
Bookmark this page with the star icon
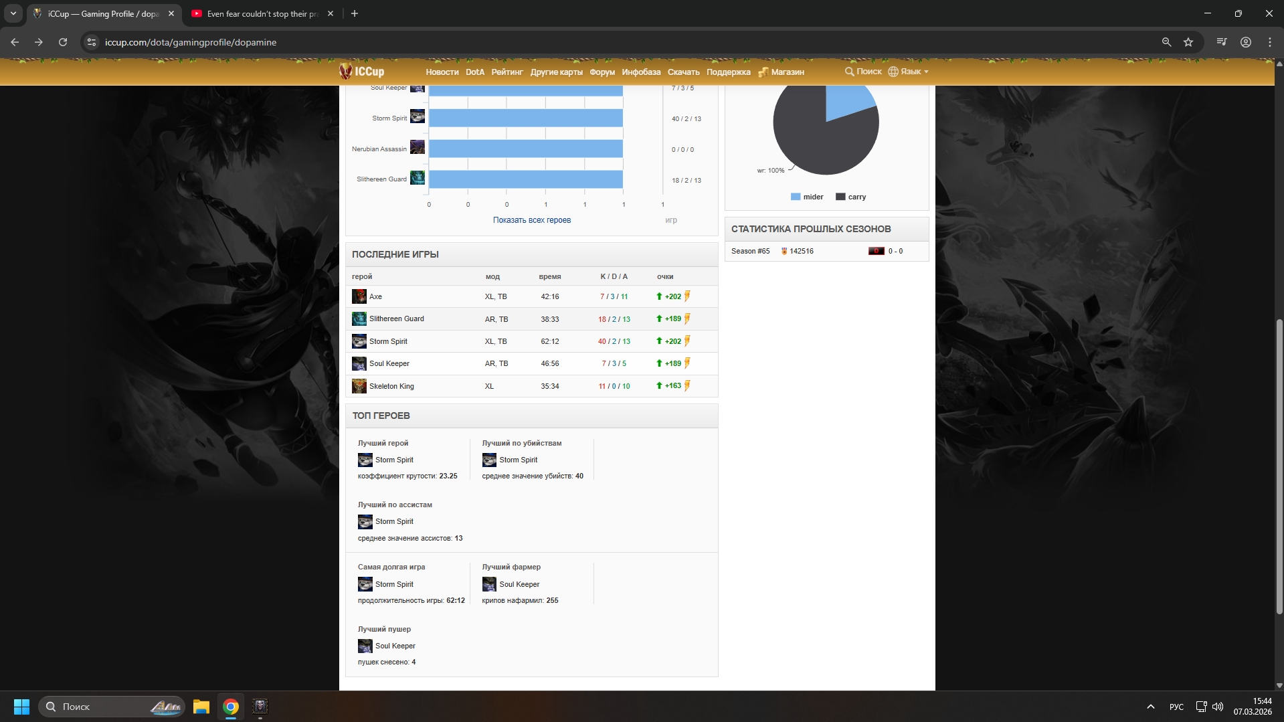pyautogui.click(x=1188, y=42)
